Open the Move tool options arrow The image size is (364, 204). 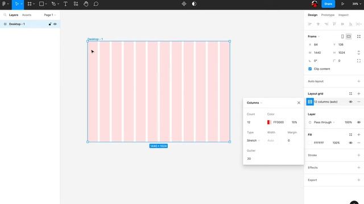22,4
